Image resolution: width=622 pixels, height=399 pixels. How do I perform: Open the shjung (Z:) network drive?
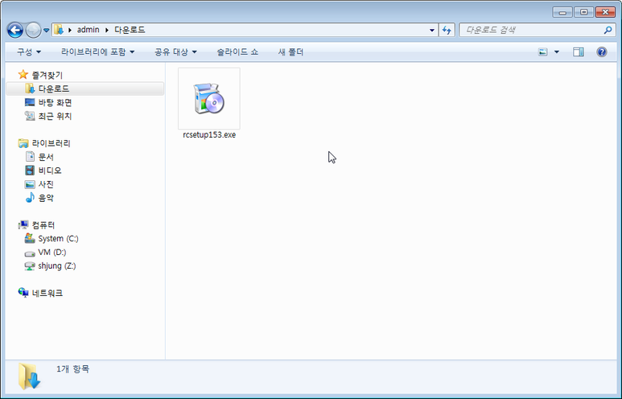pyautogui.click(x=56, y=265)
